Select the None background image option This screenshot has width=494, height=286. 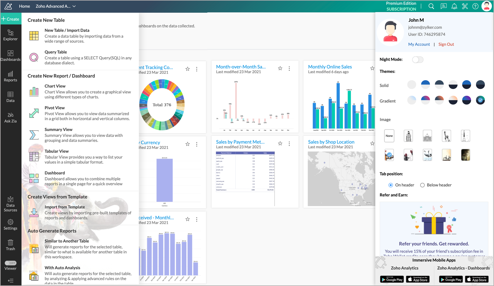click(389, 136)
